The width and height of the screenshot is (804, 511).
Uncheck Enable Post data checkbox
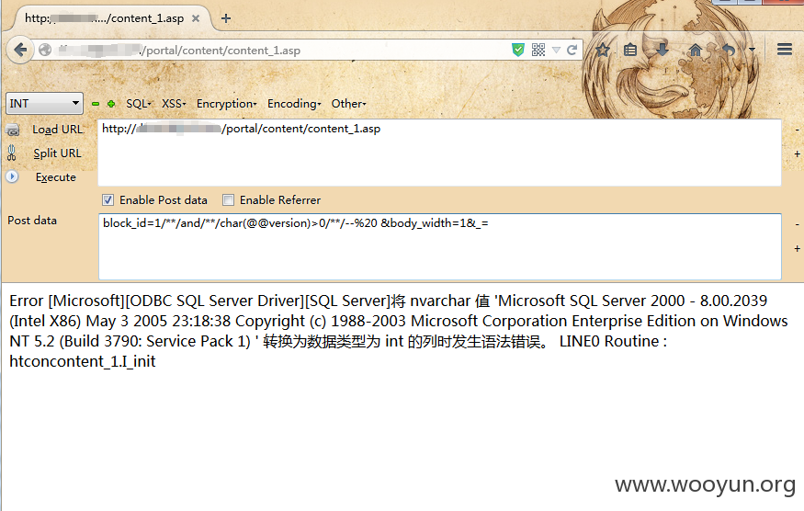[x=108, y=200]
